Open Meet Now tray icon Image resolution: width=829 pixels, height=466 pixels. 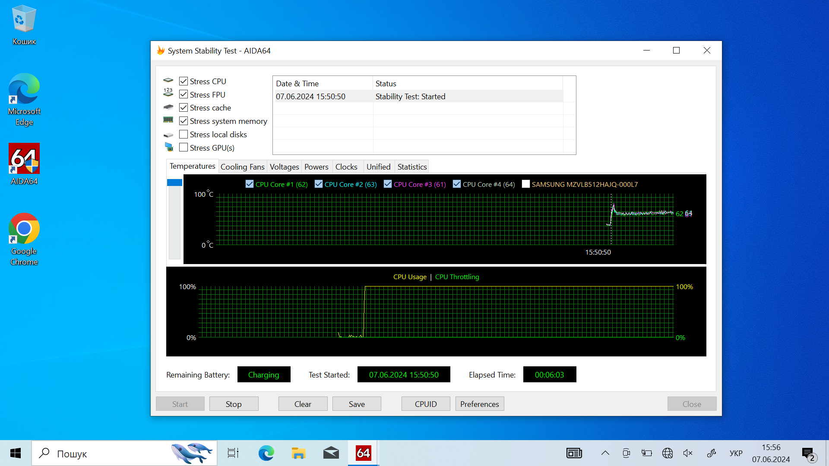[626, 453]
